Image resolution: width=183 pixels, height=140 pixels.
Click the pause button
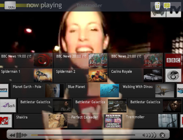[18, 135]
